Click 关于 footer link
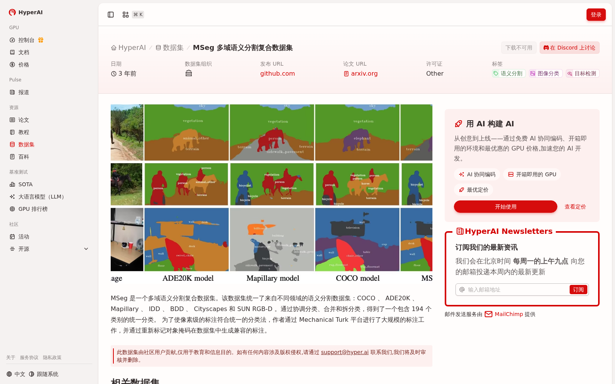 pos(11,358)
